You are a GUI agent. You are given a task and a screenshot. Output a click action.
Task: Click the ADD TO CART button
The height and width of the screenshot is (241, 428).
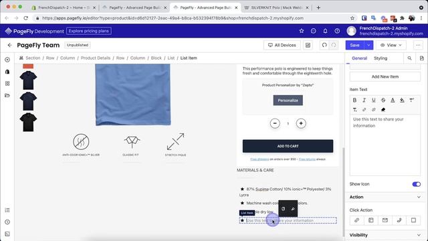(288, 146)
